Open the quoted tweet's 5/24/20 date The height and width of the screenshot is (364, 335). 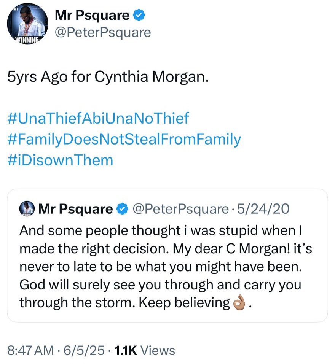(263, 209)
